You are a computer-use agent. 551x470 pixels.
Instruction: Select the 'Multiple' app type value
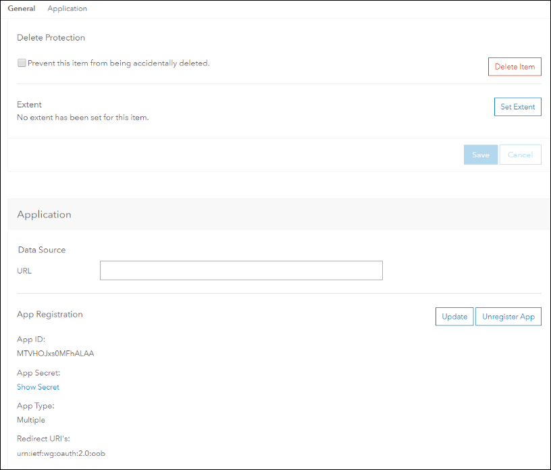(x=31, y=420)
